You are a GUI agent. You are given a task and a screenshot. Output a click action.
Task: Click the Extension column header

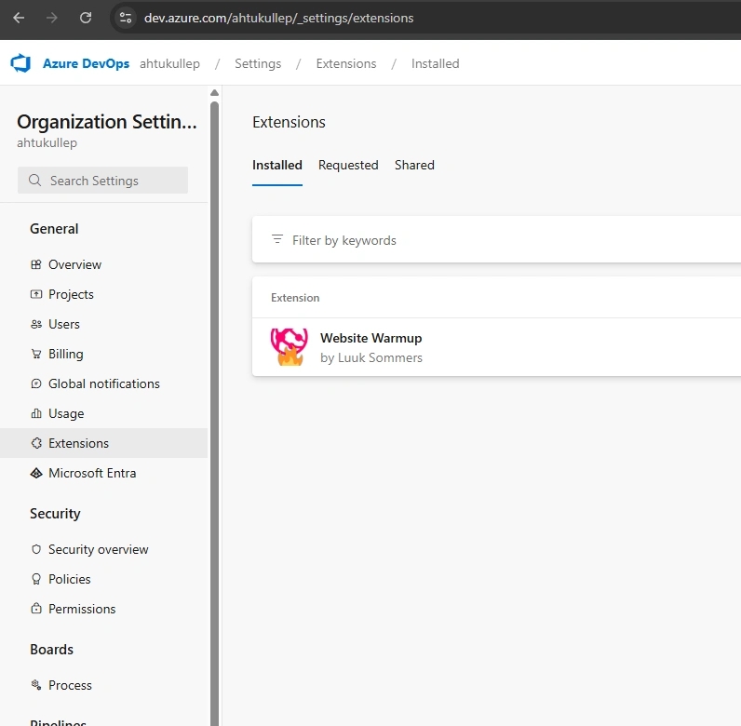(295, 298)
